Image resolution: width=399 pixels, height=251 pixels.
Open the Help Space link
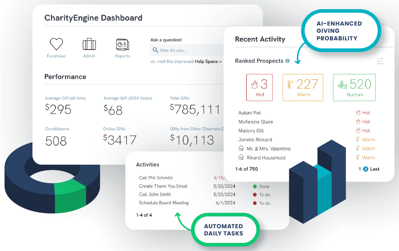pyautogui.click(x=208, y=62)
